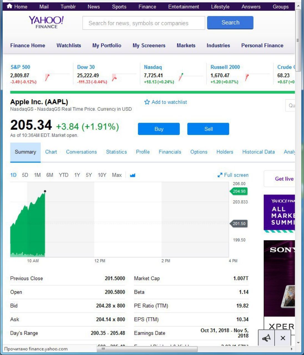Click the horizontal scrollbar thumb
Image resolution: width=304 pixels, height=355 pixels.
[147, 349]
